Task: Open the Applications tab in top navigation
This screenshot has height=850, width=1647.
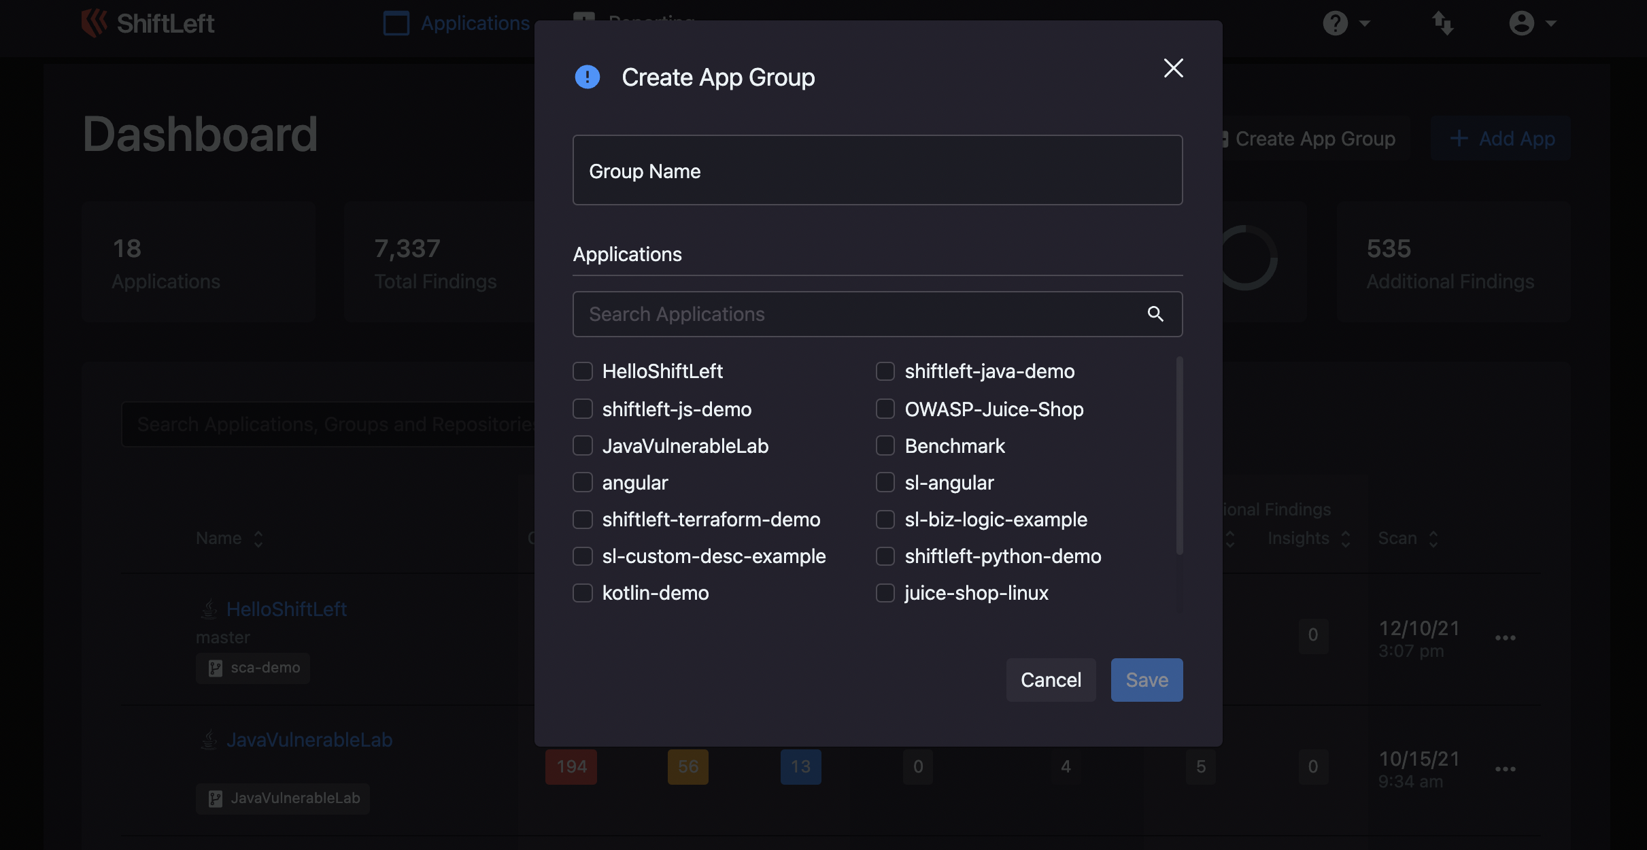Action: 456,23
